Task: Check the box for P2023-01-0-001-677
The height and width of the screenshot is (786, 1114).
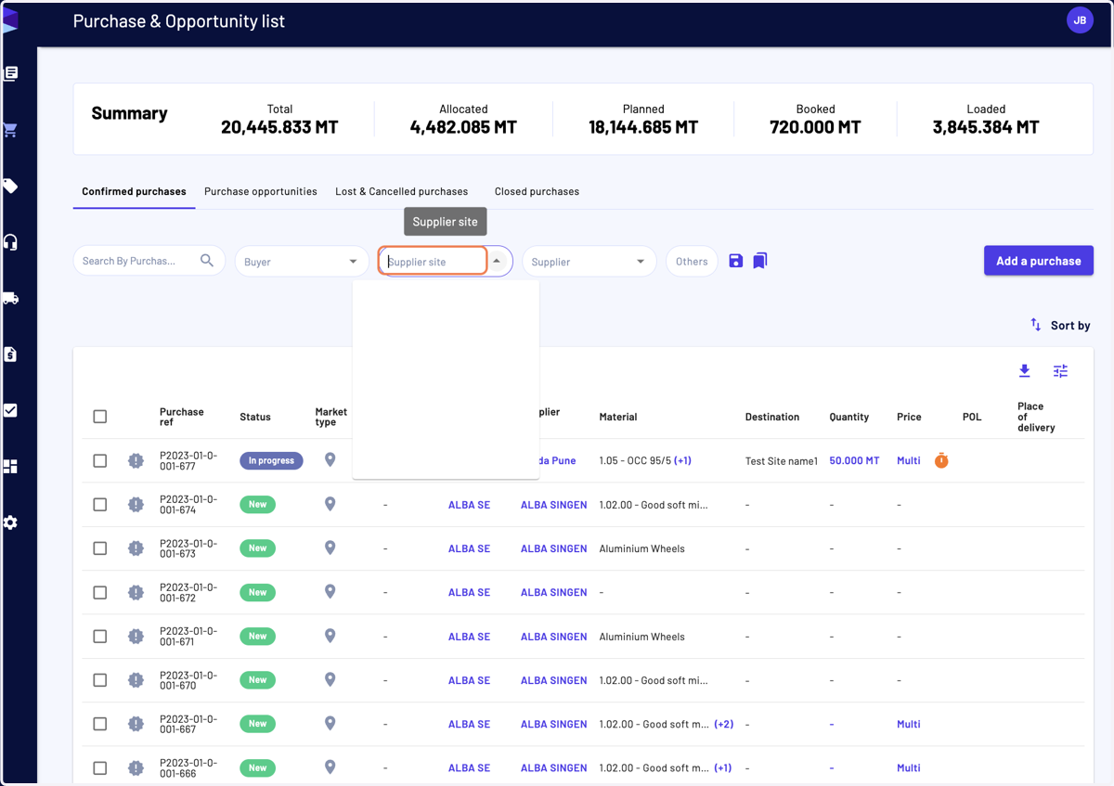Action: click(x=100, y=460)
